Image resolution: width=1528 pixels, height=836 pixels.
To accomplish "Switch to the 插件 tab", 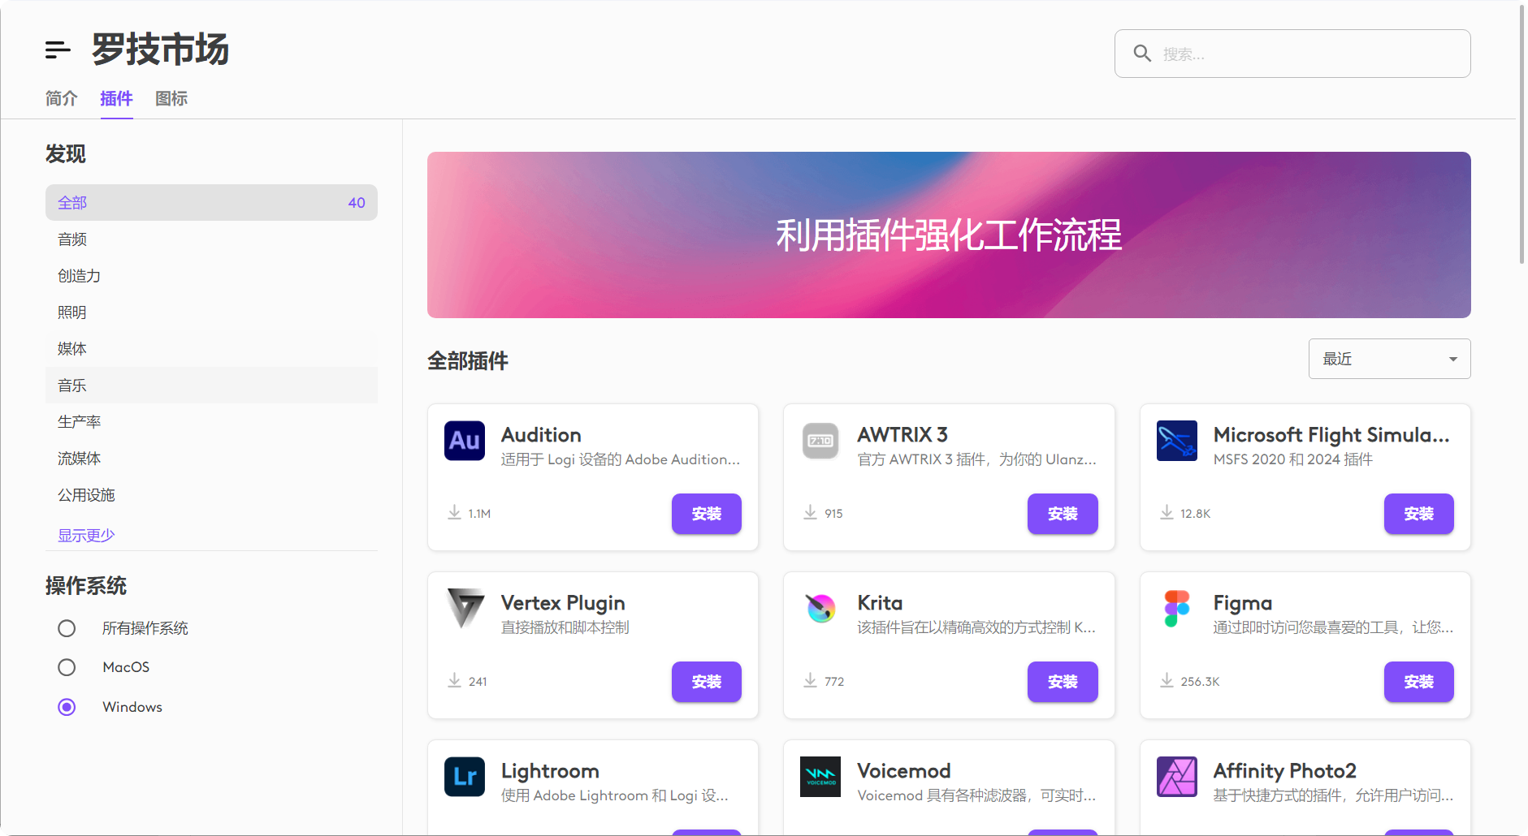I will point(116,99).
